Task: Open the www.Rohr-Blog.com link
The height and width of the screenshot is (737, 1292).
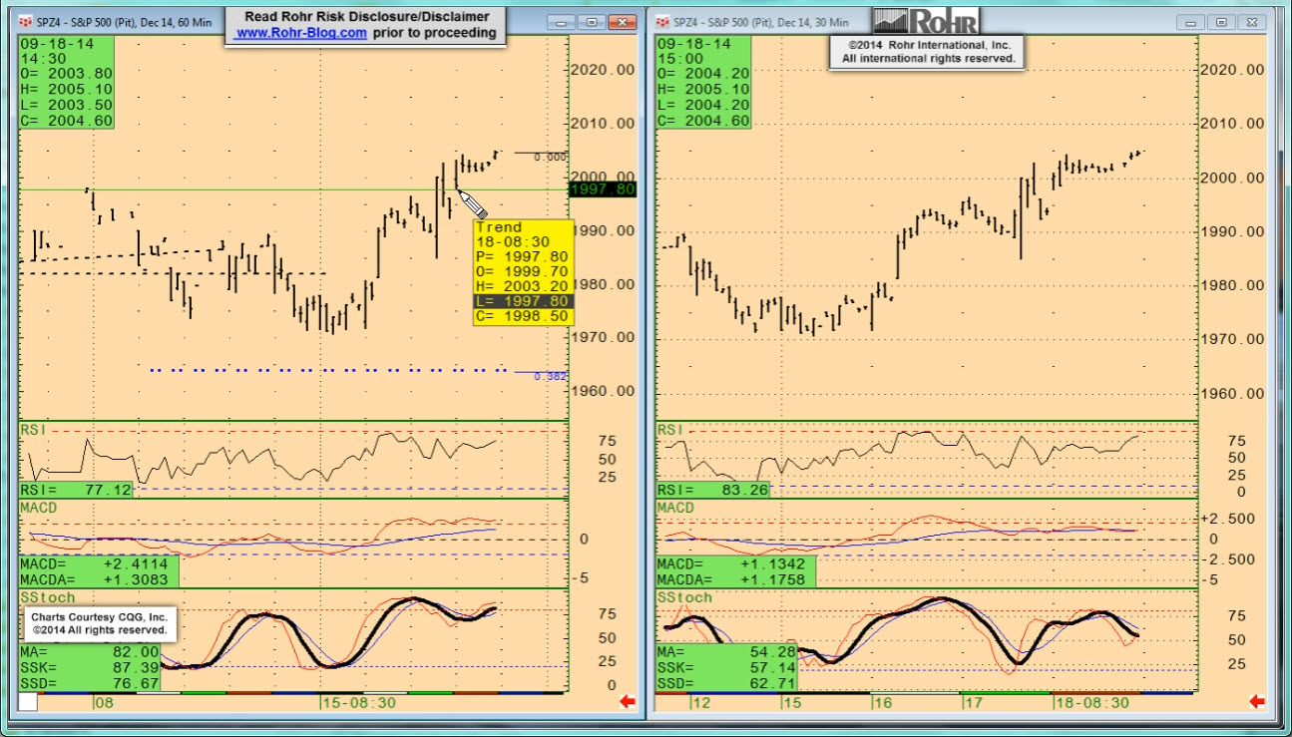Action: [x=300, y=33]
